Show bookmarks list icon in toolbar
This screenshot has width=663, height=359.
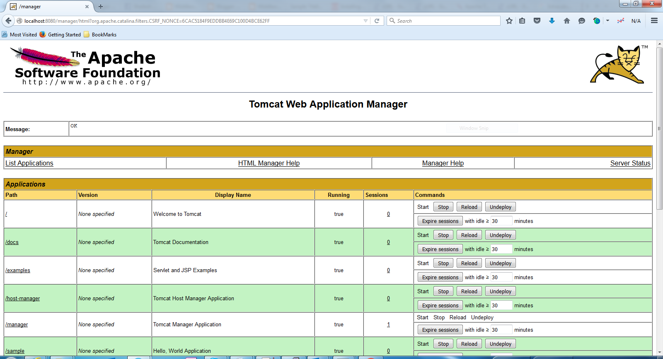[x=522, y=21]
